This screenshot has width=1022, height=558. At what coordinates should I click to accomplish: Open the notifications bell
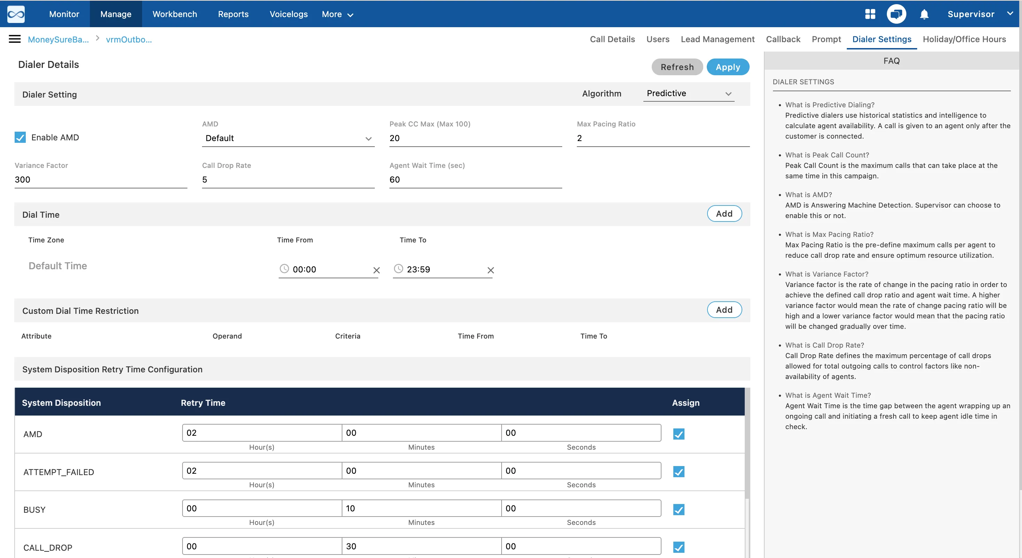point(924,14)
